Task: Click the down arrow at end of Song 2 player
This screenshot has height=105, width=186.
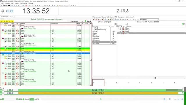Action: 183,90
